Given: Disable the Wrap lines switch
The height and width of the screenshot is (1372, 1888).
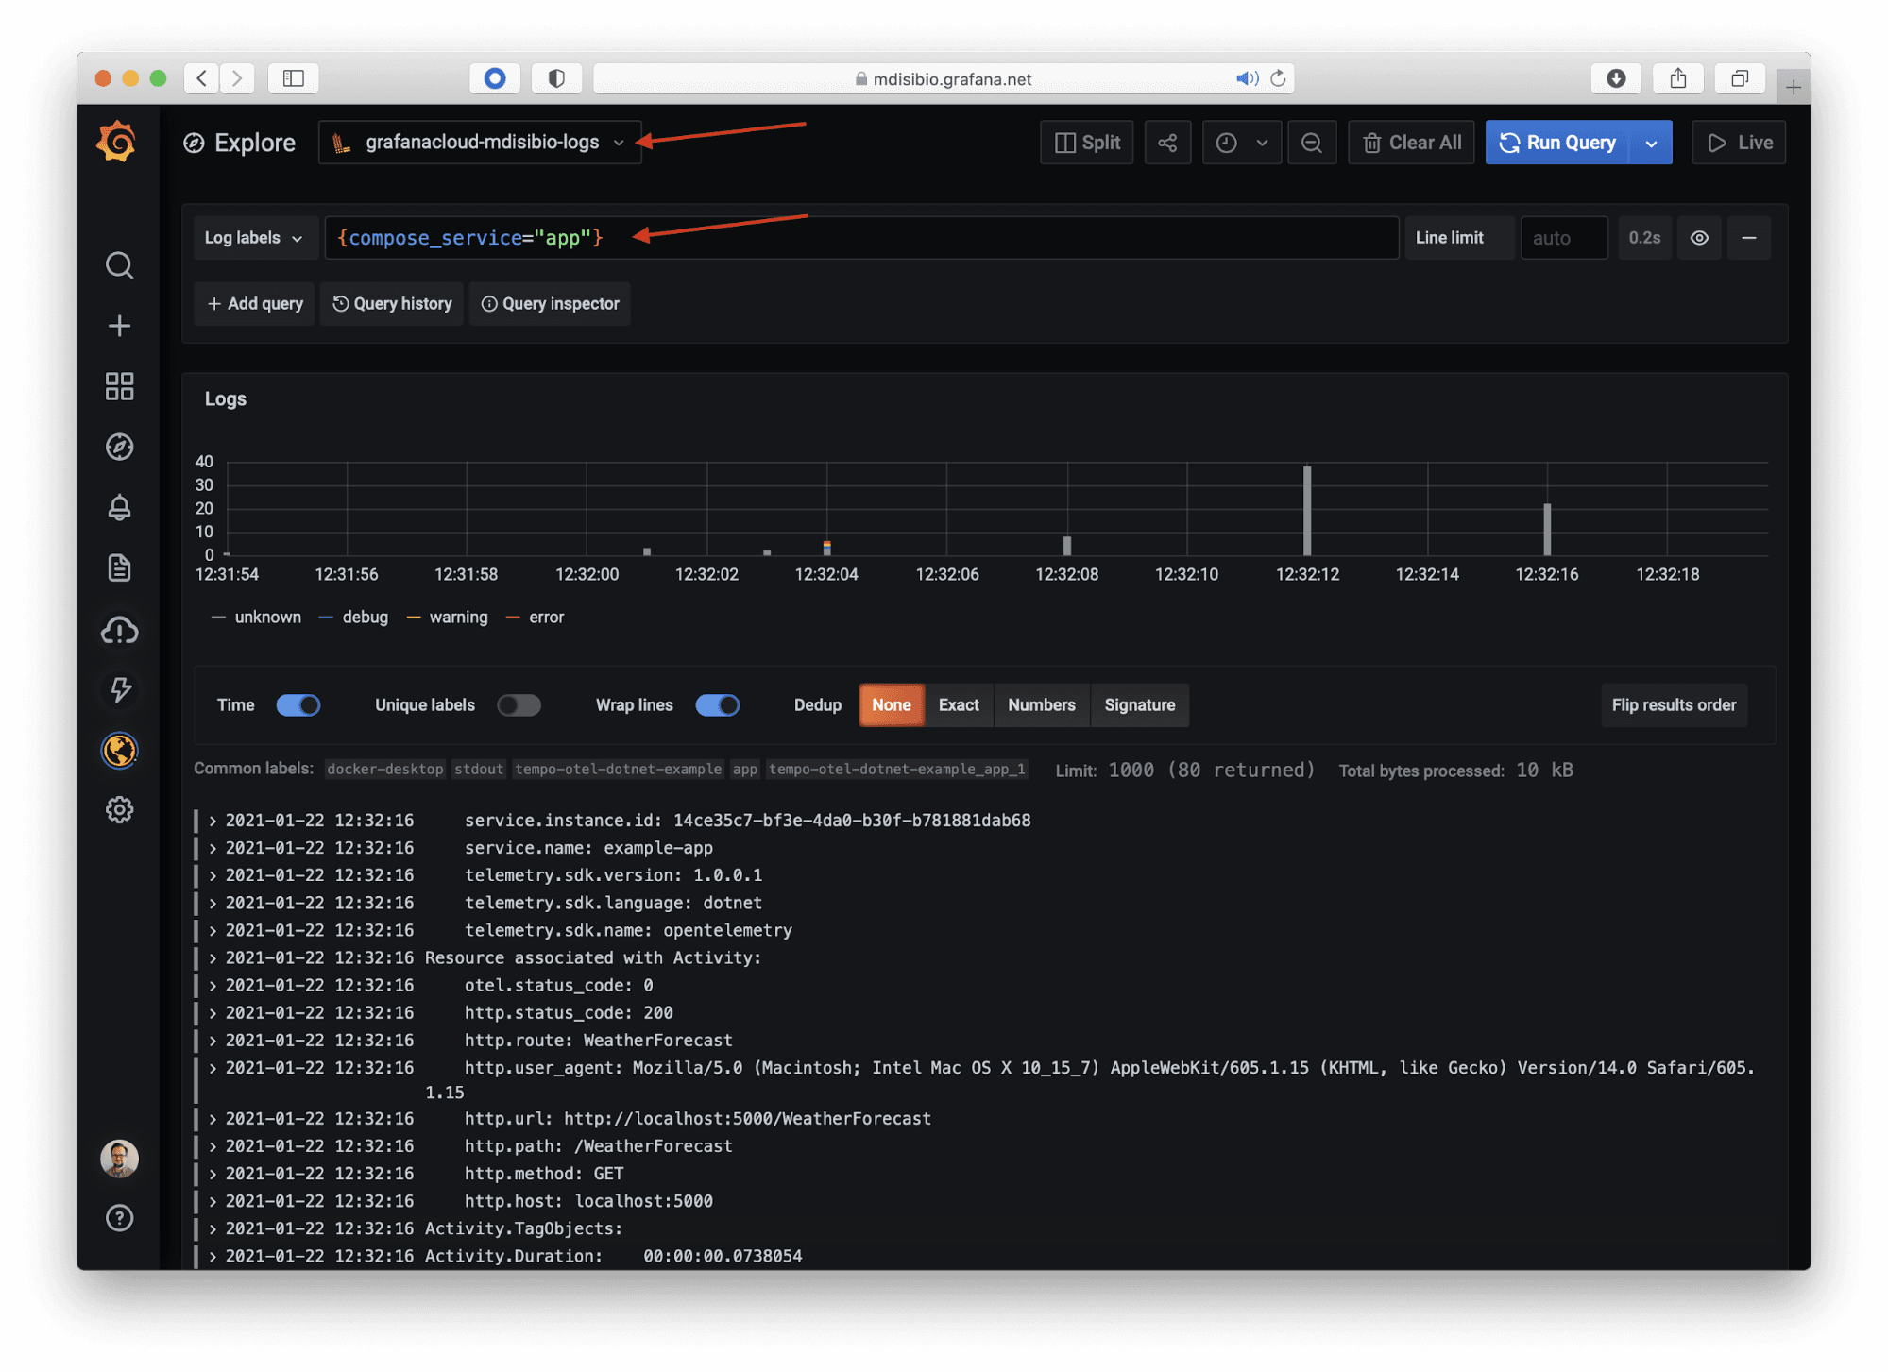Looking at the screenshot, I should pos(717,705).
